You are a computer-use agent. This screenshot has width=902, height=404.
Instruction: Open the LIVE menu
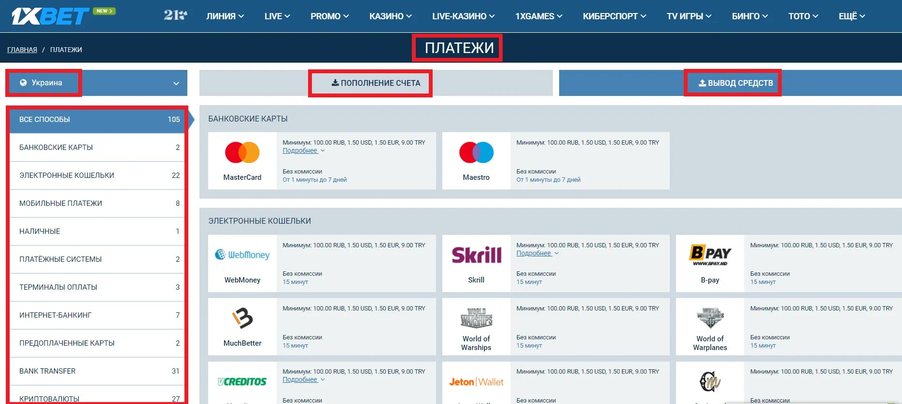pyautogui.click(x=277, y=16)
